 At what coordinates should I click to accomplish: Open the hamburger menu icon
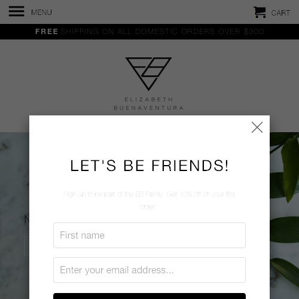(x=16, y=11)
